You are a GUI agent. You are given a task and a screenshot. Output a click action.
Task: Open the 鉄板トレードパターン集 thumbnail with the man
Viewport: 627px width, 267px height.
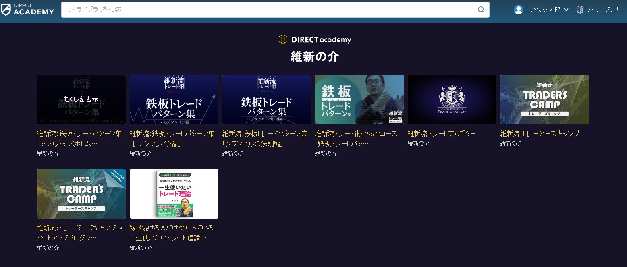[x=359, y=99]
